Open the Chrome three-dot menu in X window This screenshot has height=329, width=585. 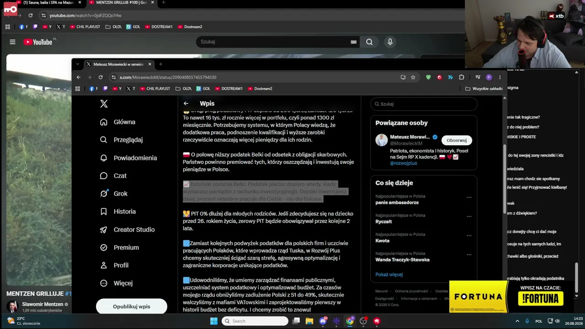500,77
